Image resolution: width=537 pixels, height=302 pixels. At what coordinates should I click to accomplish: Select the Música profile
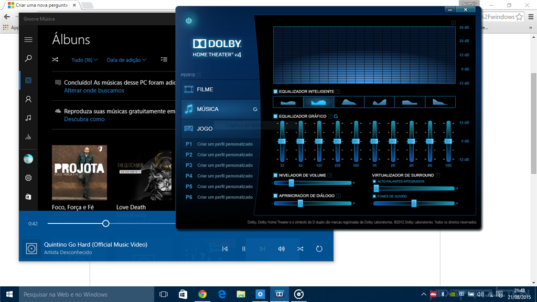[x=221, y=109]
